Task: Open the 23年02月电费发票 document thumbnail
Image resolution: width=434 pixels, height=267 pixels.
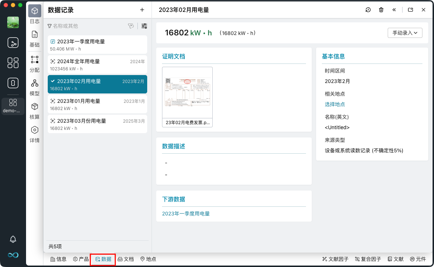Action: point(187,93)
